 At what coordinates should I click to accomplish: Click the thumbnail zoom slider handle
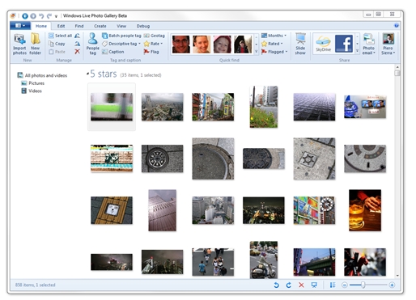tap(363, 285)
